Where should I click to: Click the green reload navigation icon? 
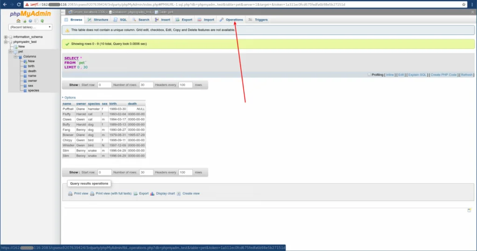coord(42,21)
